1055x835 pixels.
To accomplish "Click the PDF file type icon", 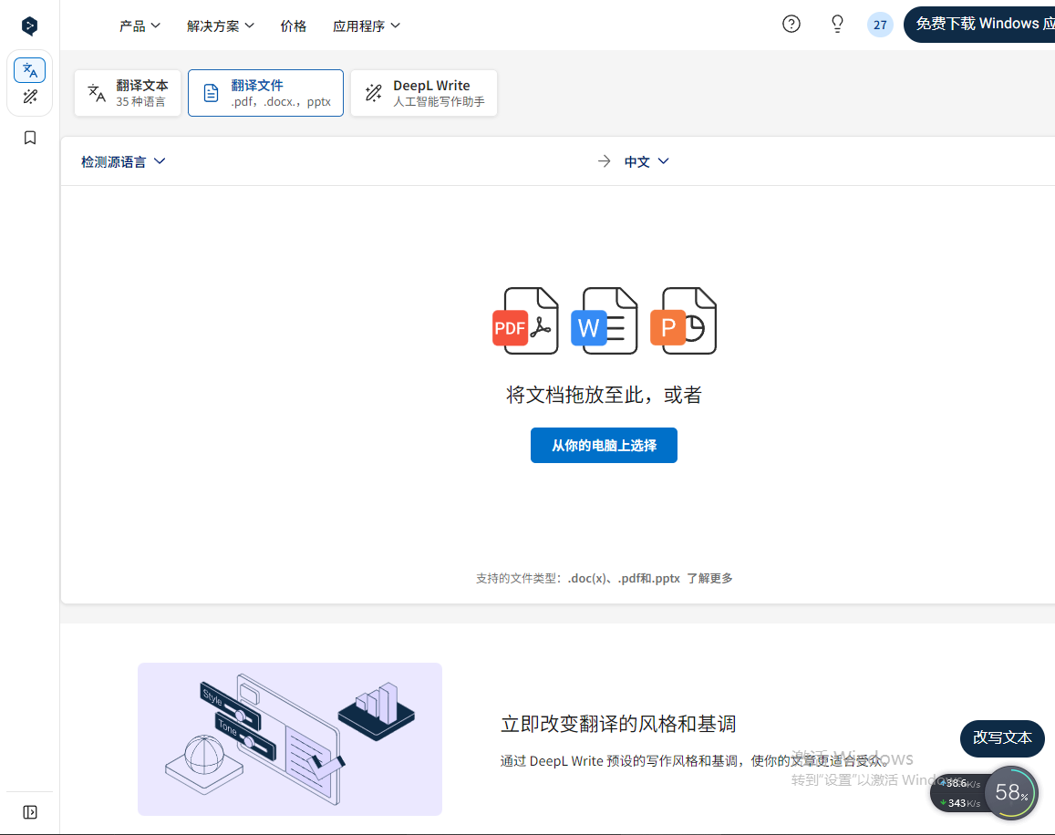I will [x=525, y=320].
